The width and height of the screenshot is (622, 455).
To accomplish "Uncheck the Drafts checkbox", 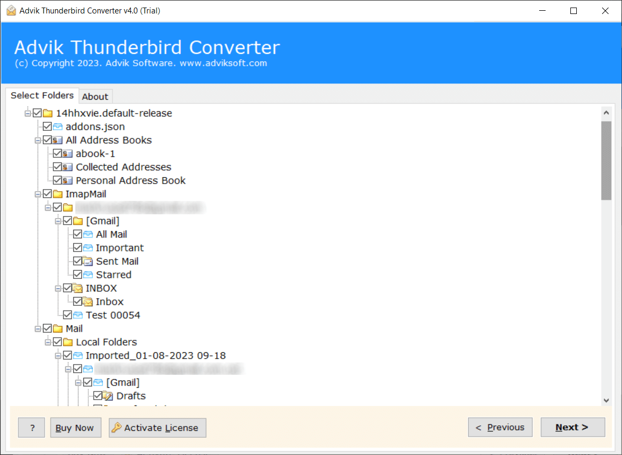I will point(97,396).
